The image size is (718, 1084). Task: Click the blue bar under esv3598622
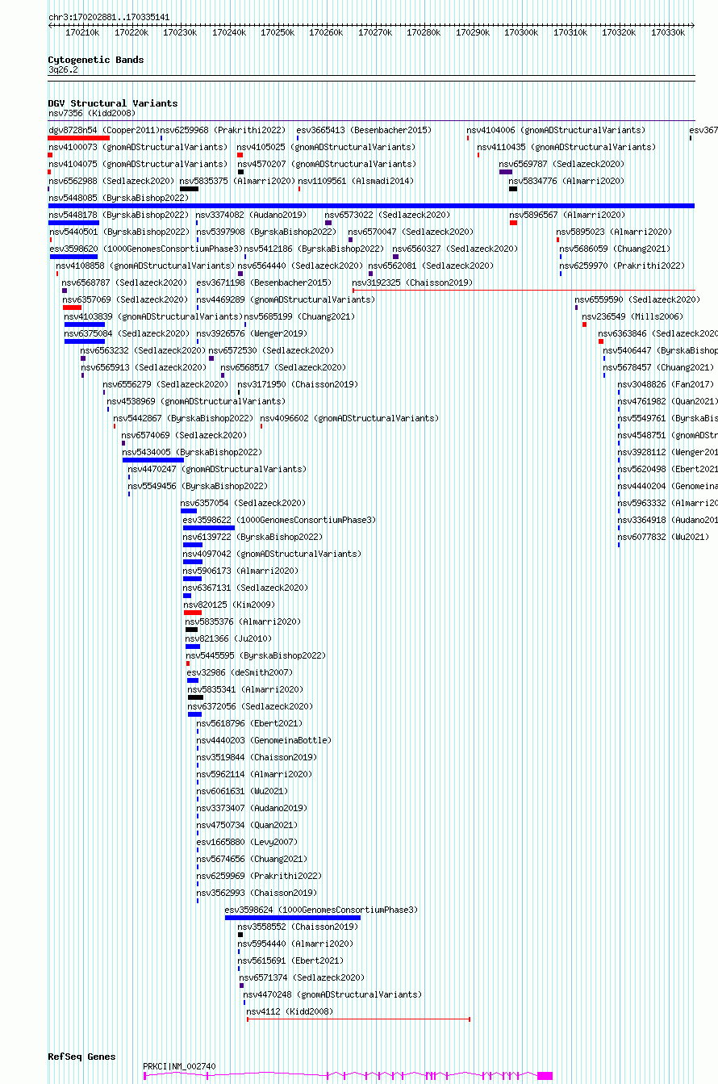point(209,528)
